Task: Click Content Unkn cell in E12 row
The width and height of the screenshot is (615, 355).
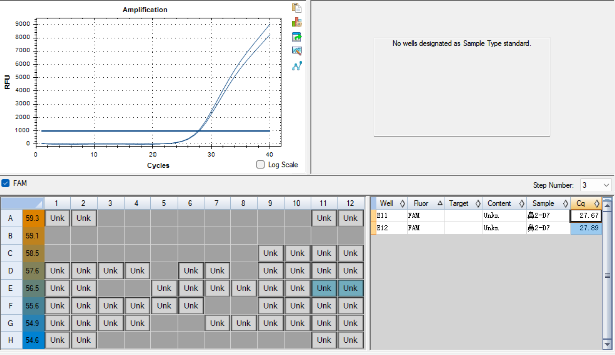Action: pos(504,228)
